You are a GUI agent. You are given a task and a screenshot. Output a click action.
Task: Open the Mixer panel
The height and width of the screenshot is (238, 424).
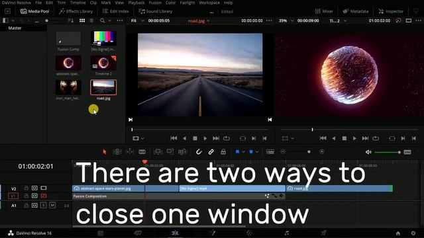click(324, 11)
